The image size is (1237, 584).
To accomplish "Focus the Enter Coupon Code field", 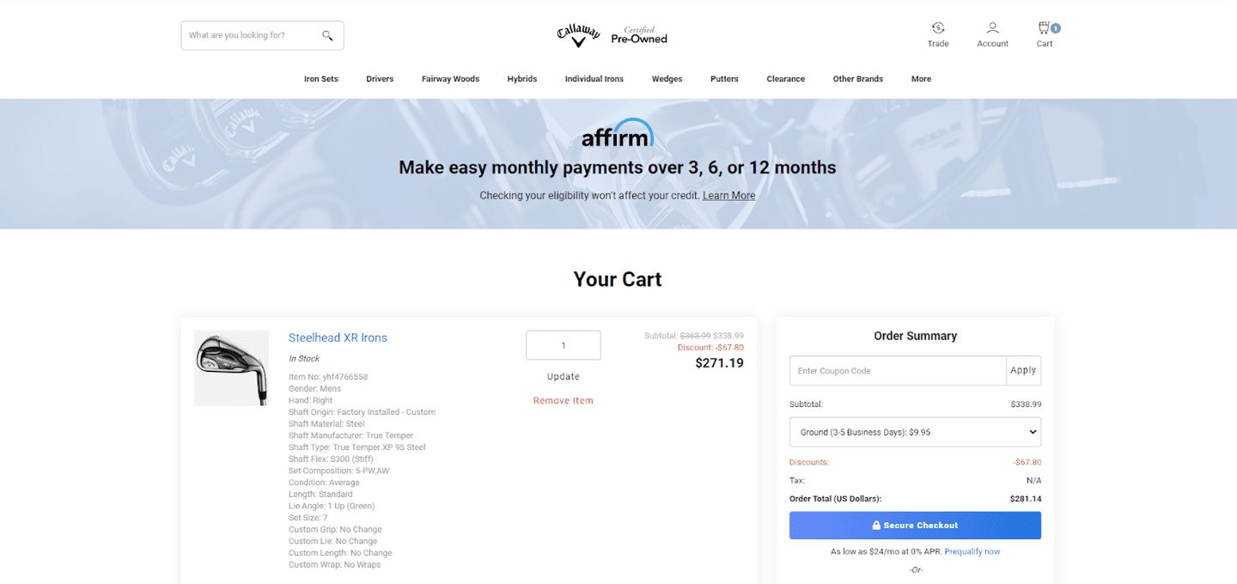I will [x=898, y=370].
